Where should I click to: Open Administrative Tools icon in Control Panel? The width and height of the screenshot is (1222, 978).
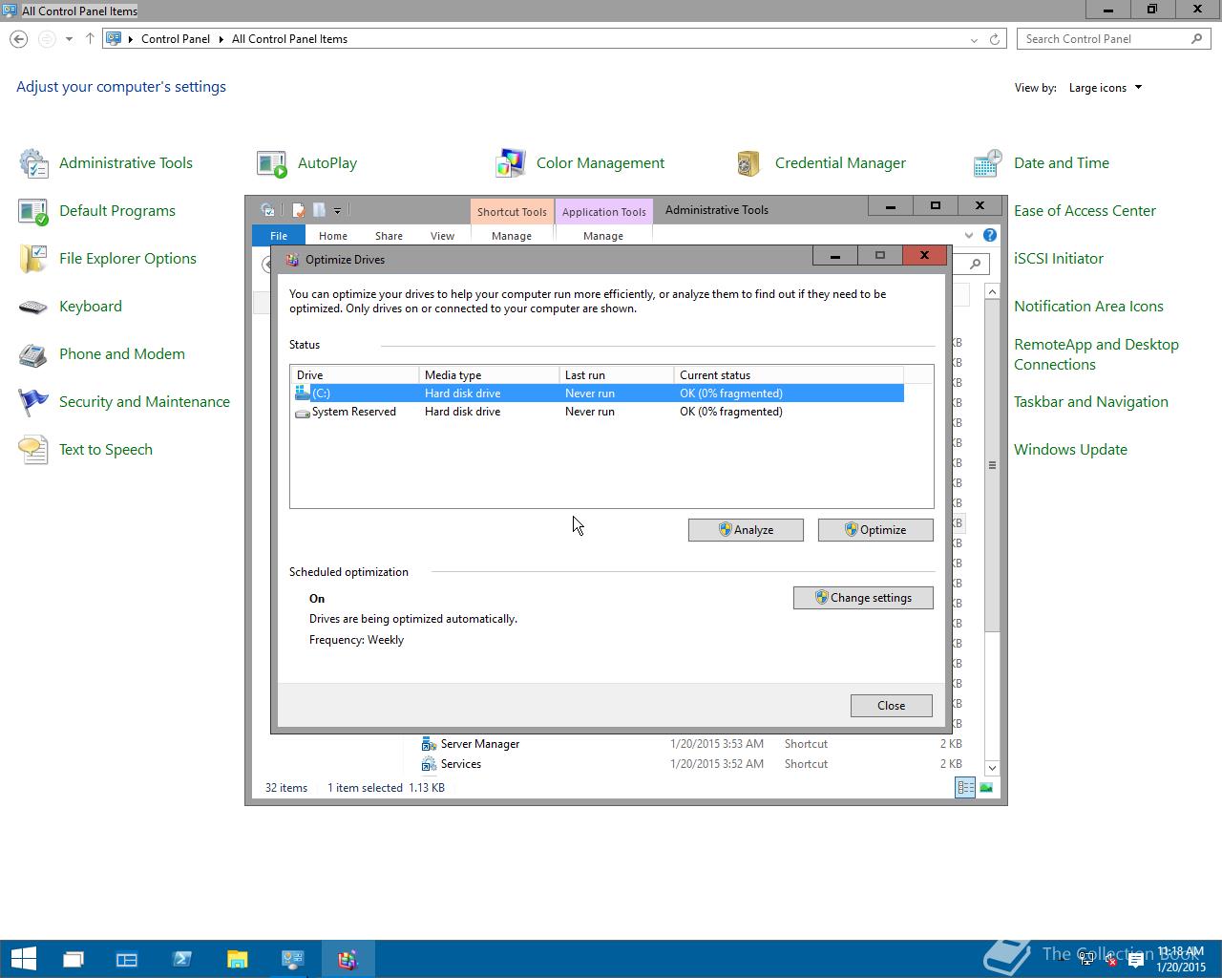(x=34, y=163)
